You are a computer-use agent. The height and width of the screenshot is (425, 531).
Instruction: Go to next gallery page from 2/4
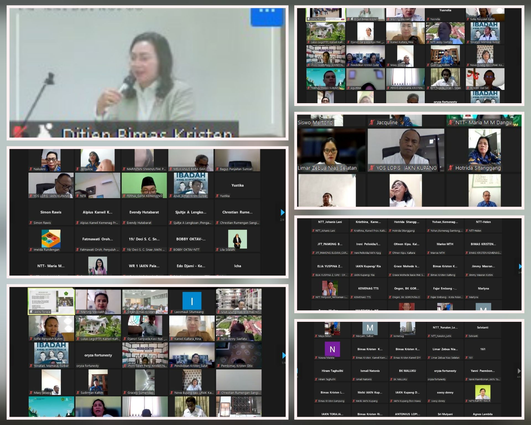282,212
